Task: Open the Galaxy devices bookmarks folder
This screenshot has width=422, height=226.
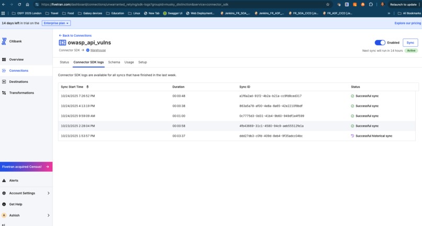Action: [90, 13]
